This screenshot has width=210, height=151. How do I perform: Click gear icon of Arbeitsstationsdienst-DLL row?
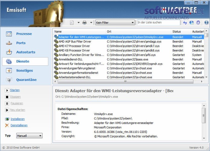(x=56, y=77)
